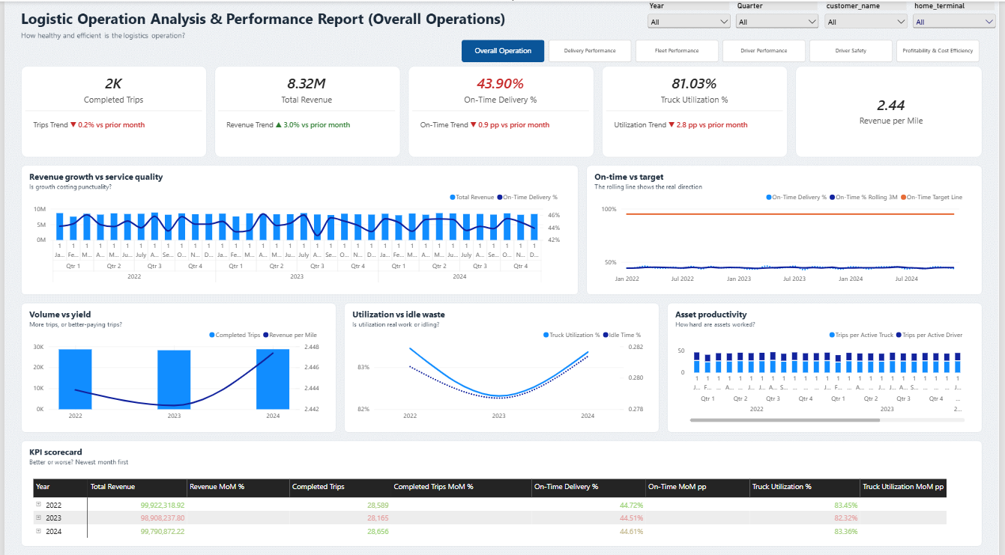This screenshot has width=1005, height=555.
Task: Open the customer_name slicer dropdown
Action: (865, 22)
